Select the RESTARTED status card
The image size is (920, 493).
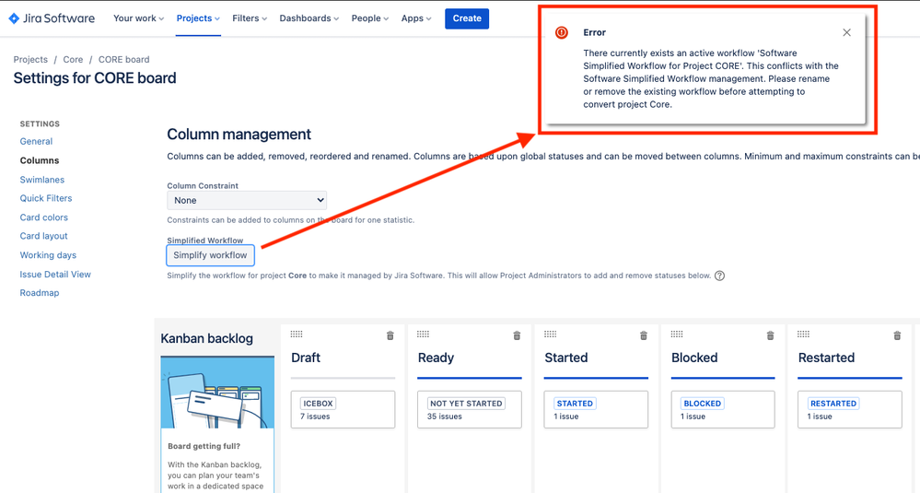click(850, 410)
